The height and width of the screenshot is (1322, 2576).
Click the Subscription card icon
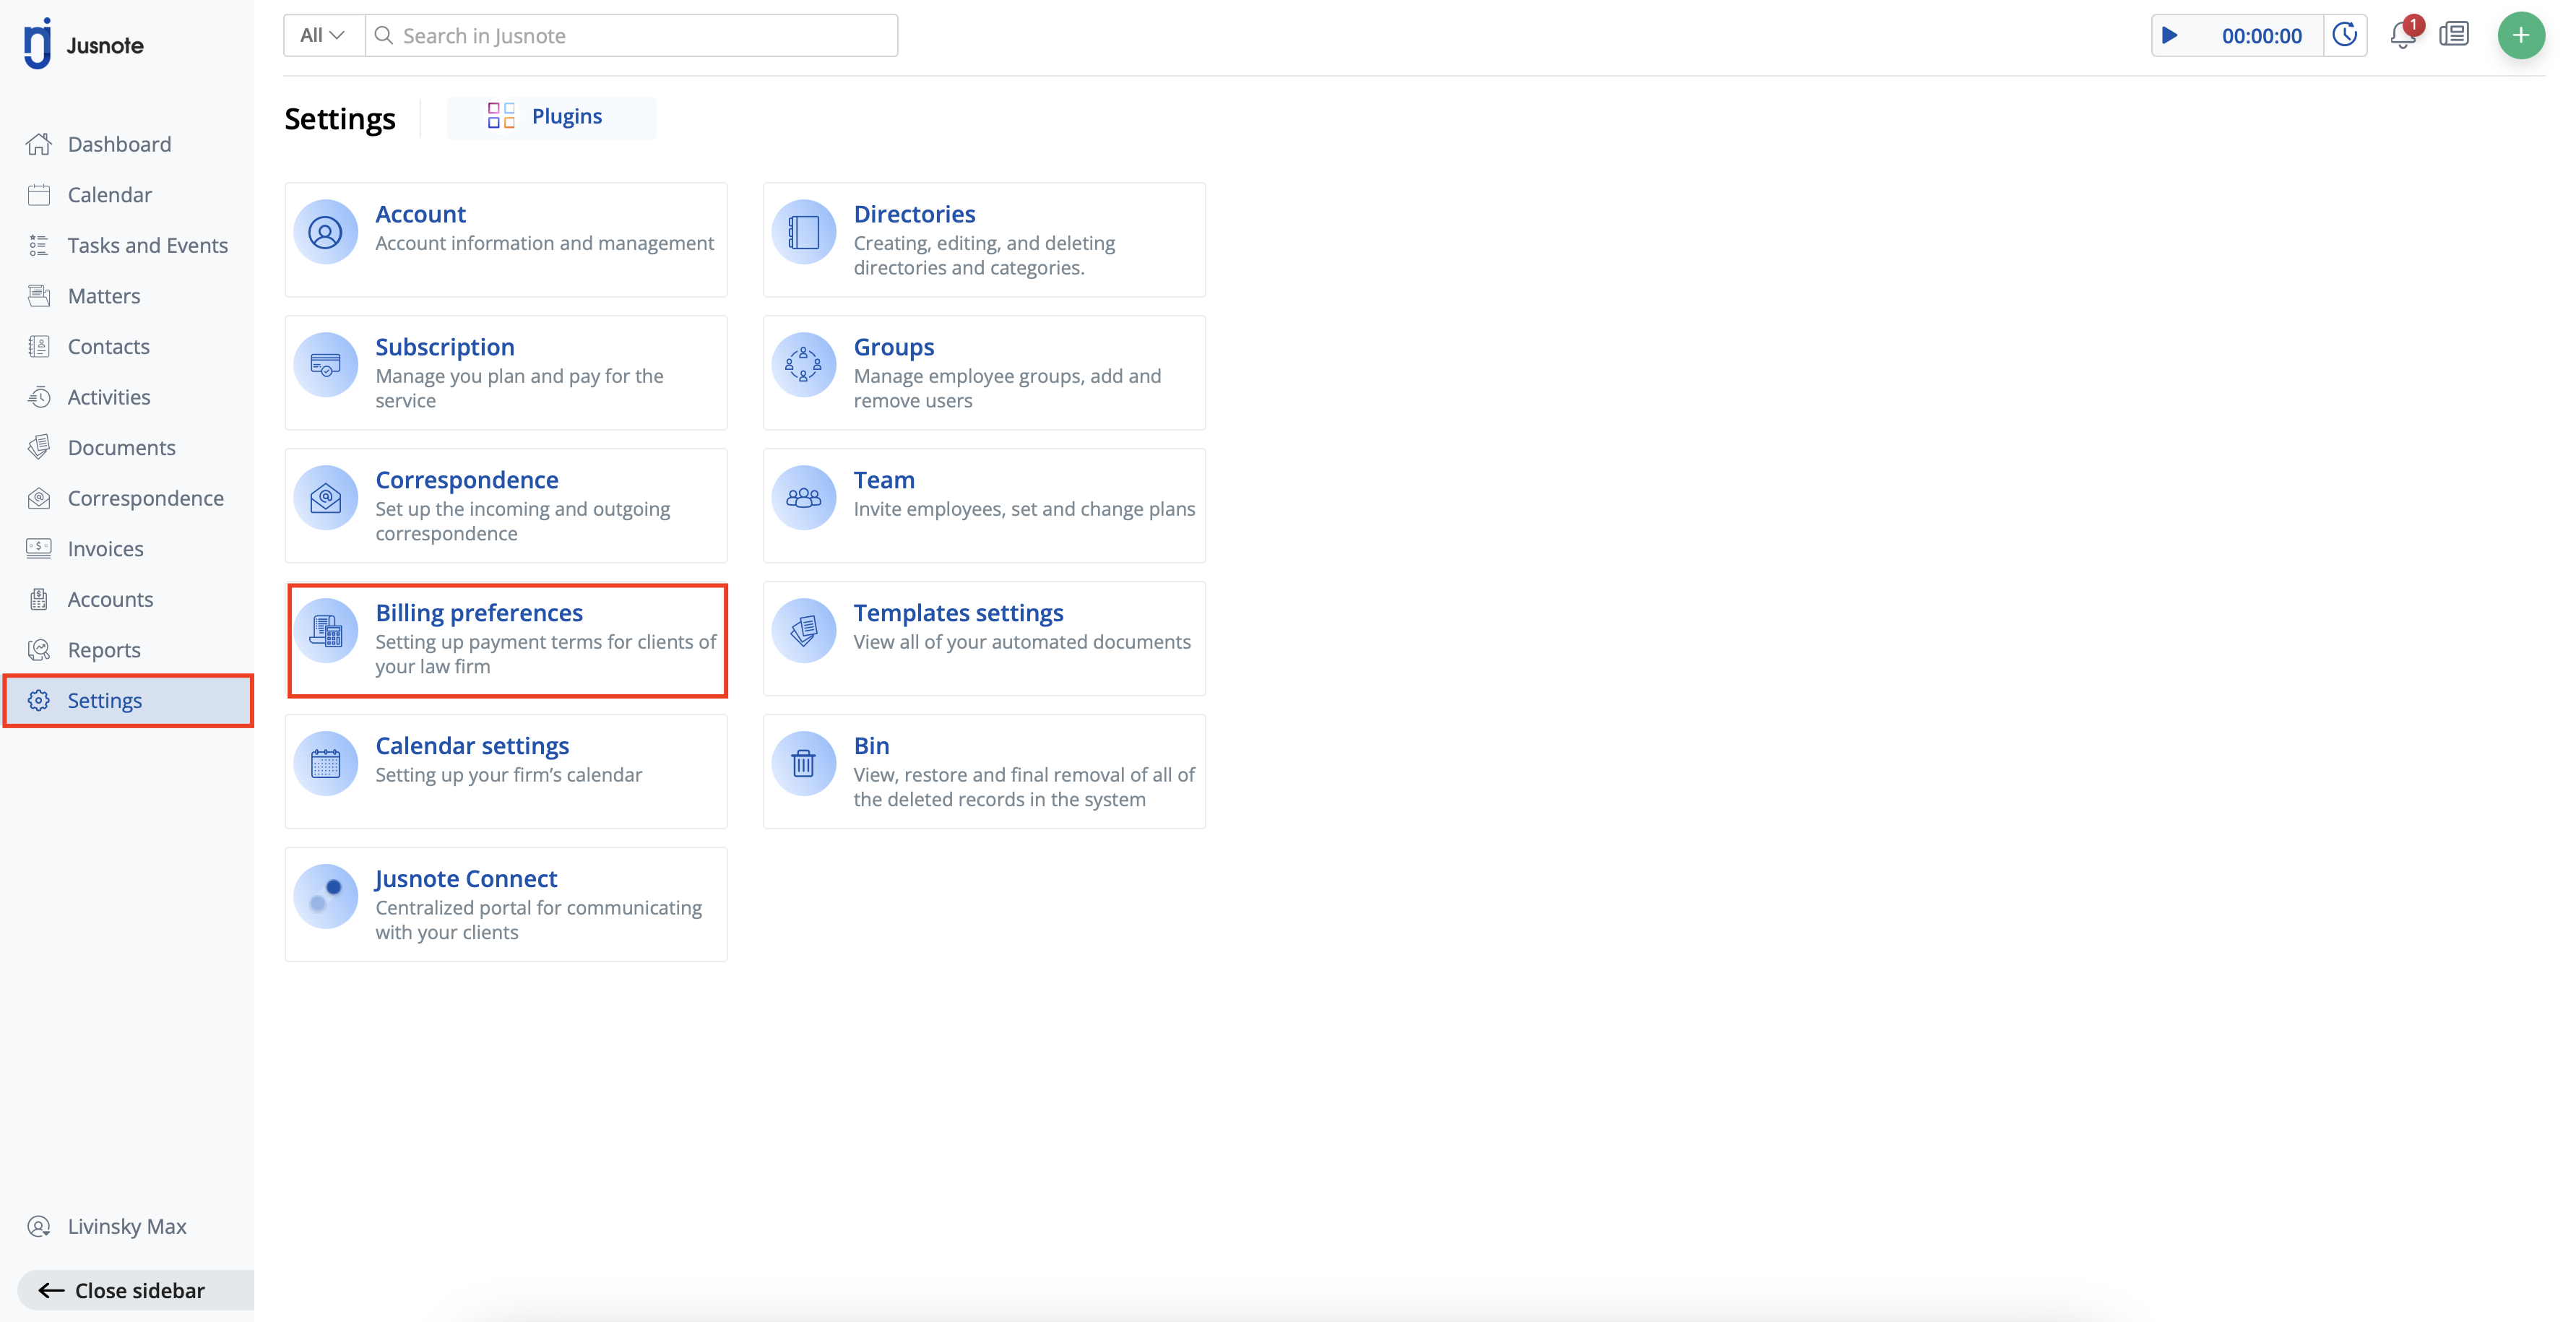[325, 365]
